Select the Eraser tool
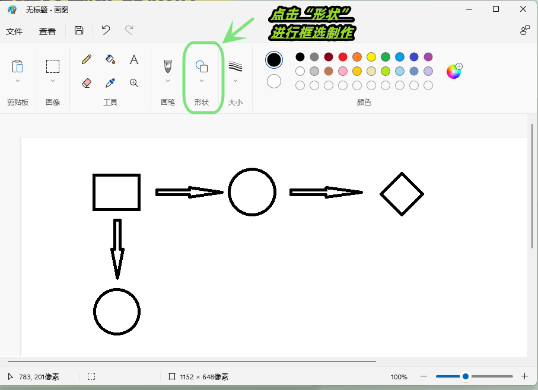This screenshot has height=390, width=538. 87,83
